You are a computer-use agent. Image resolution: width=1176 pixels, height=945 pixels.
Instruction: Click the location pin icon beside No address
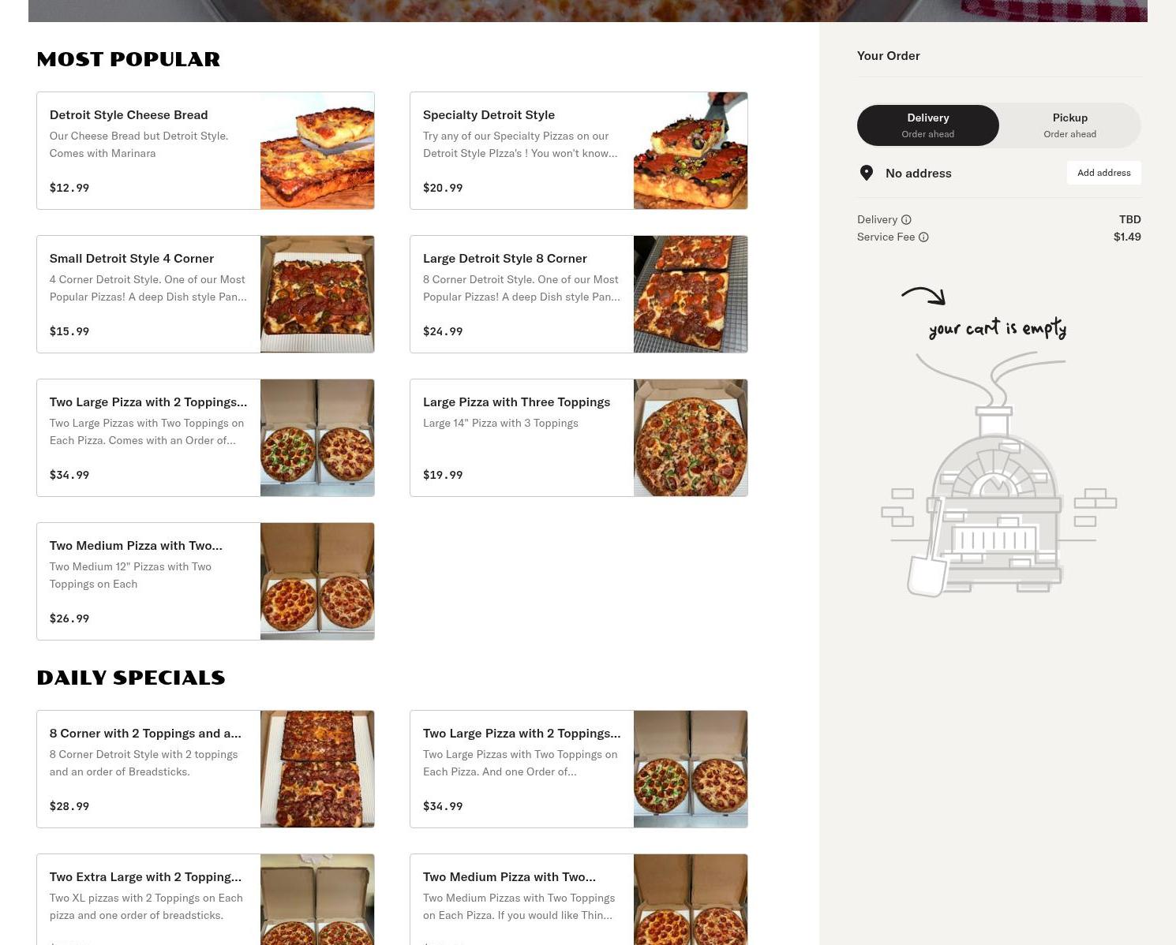pos(867,173)
